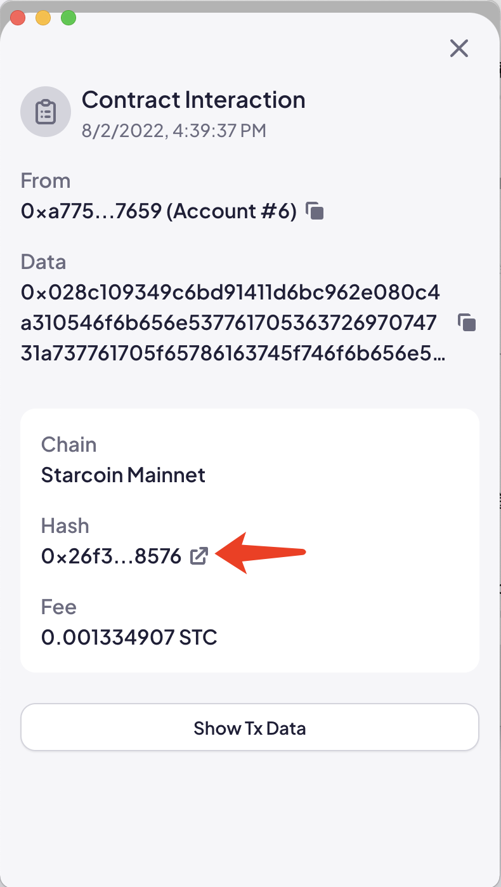Screen dimensions: 501x887
Task: Click the green macOS fullscreen button
Action: [68, 18]
